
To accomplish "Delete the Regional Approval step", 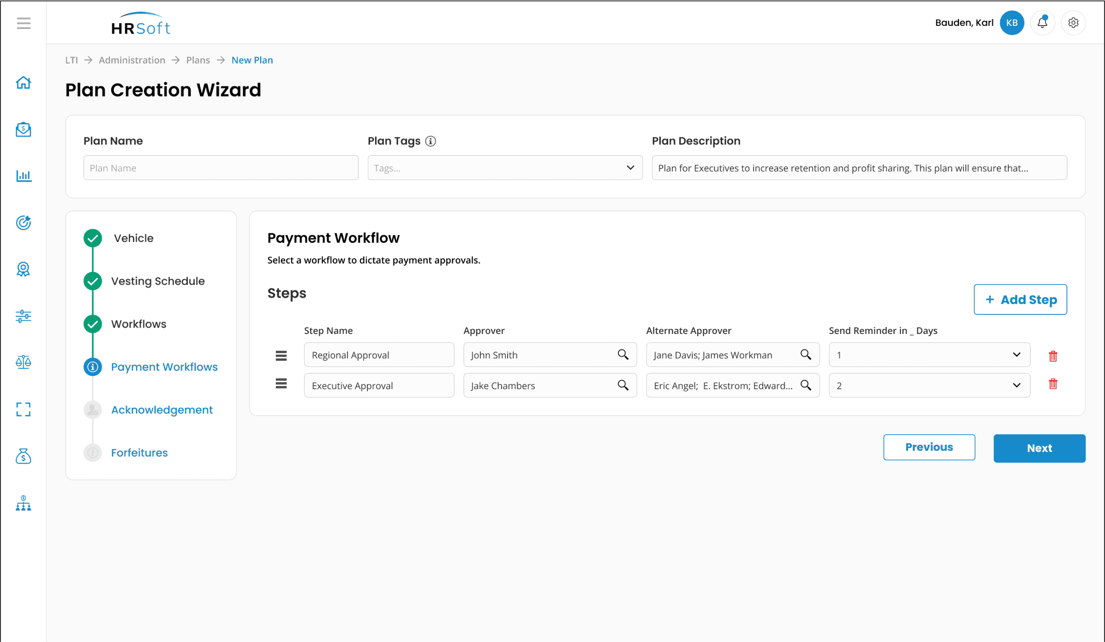I will [1053, 356].
